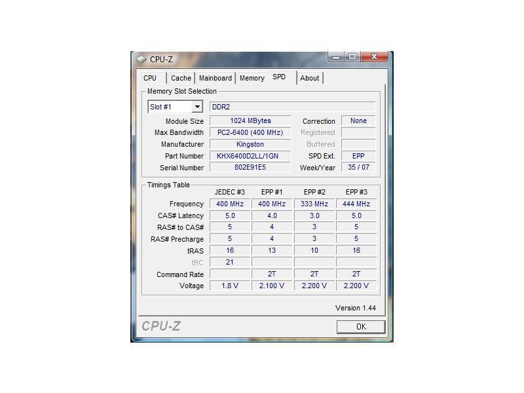Click the CPU-Z title bar icon
This screenshot has height=393, width=524.
pos(141,60)
